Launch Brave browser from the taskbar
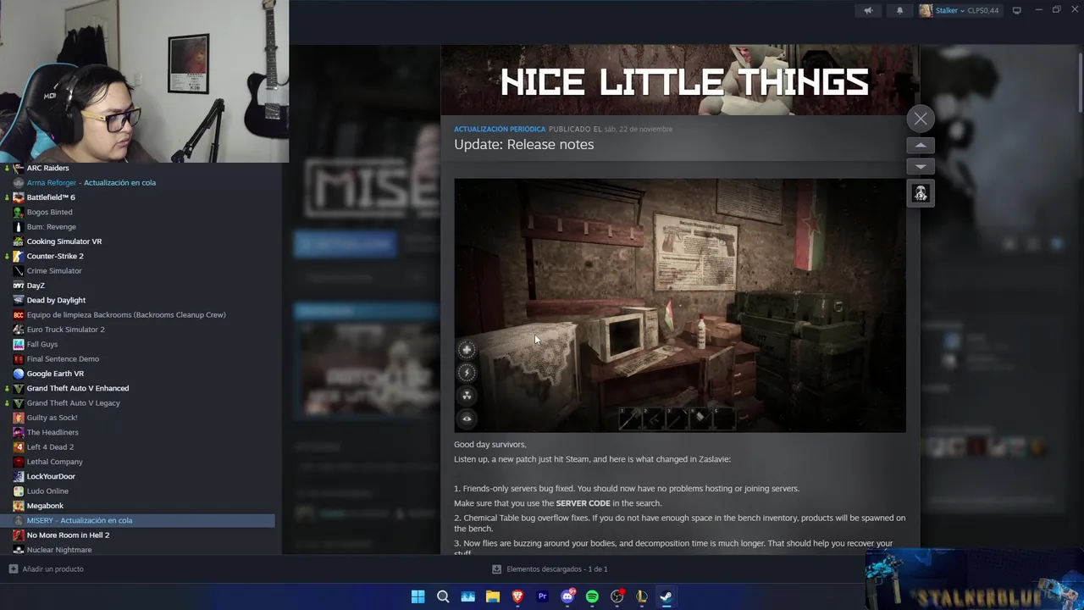The height and width of the screenshot is (610, 1084). 517,596
